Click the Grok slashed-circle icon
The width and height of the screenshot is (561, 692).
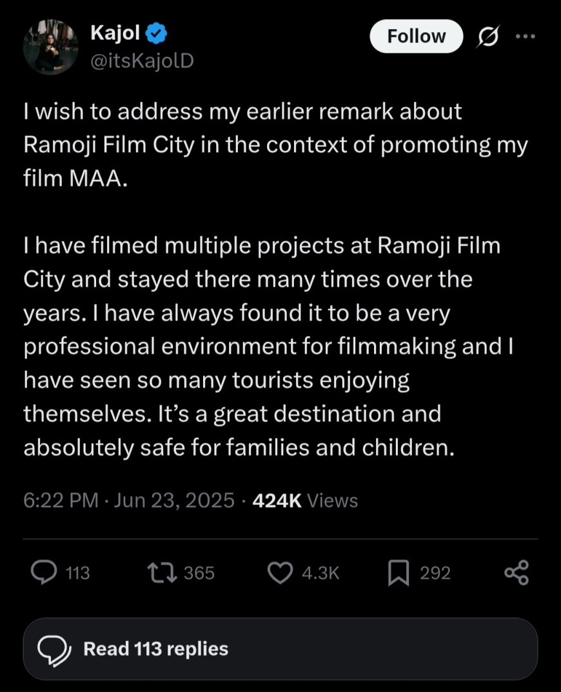(x=489, y=37)
